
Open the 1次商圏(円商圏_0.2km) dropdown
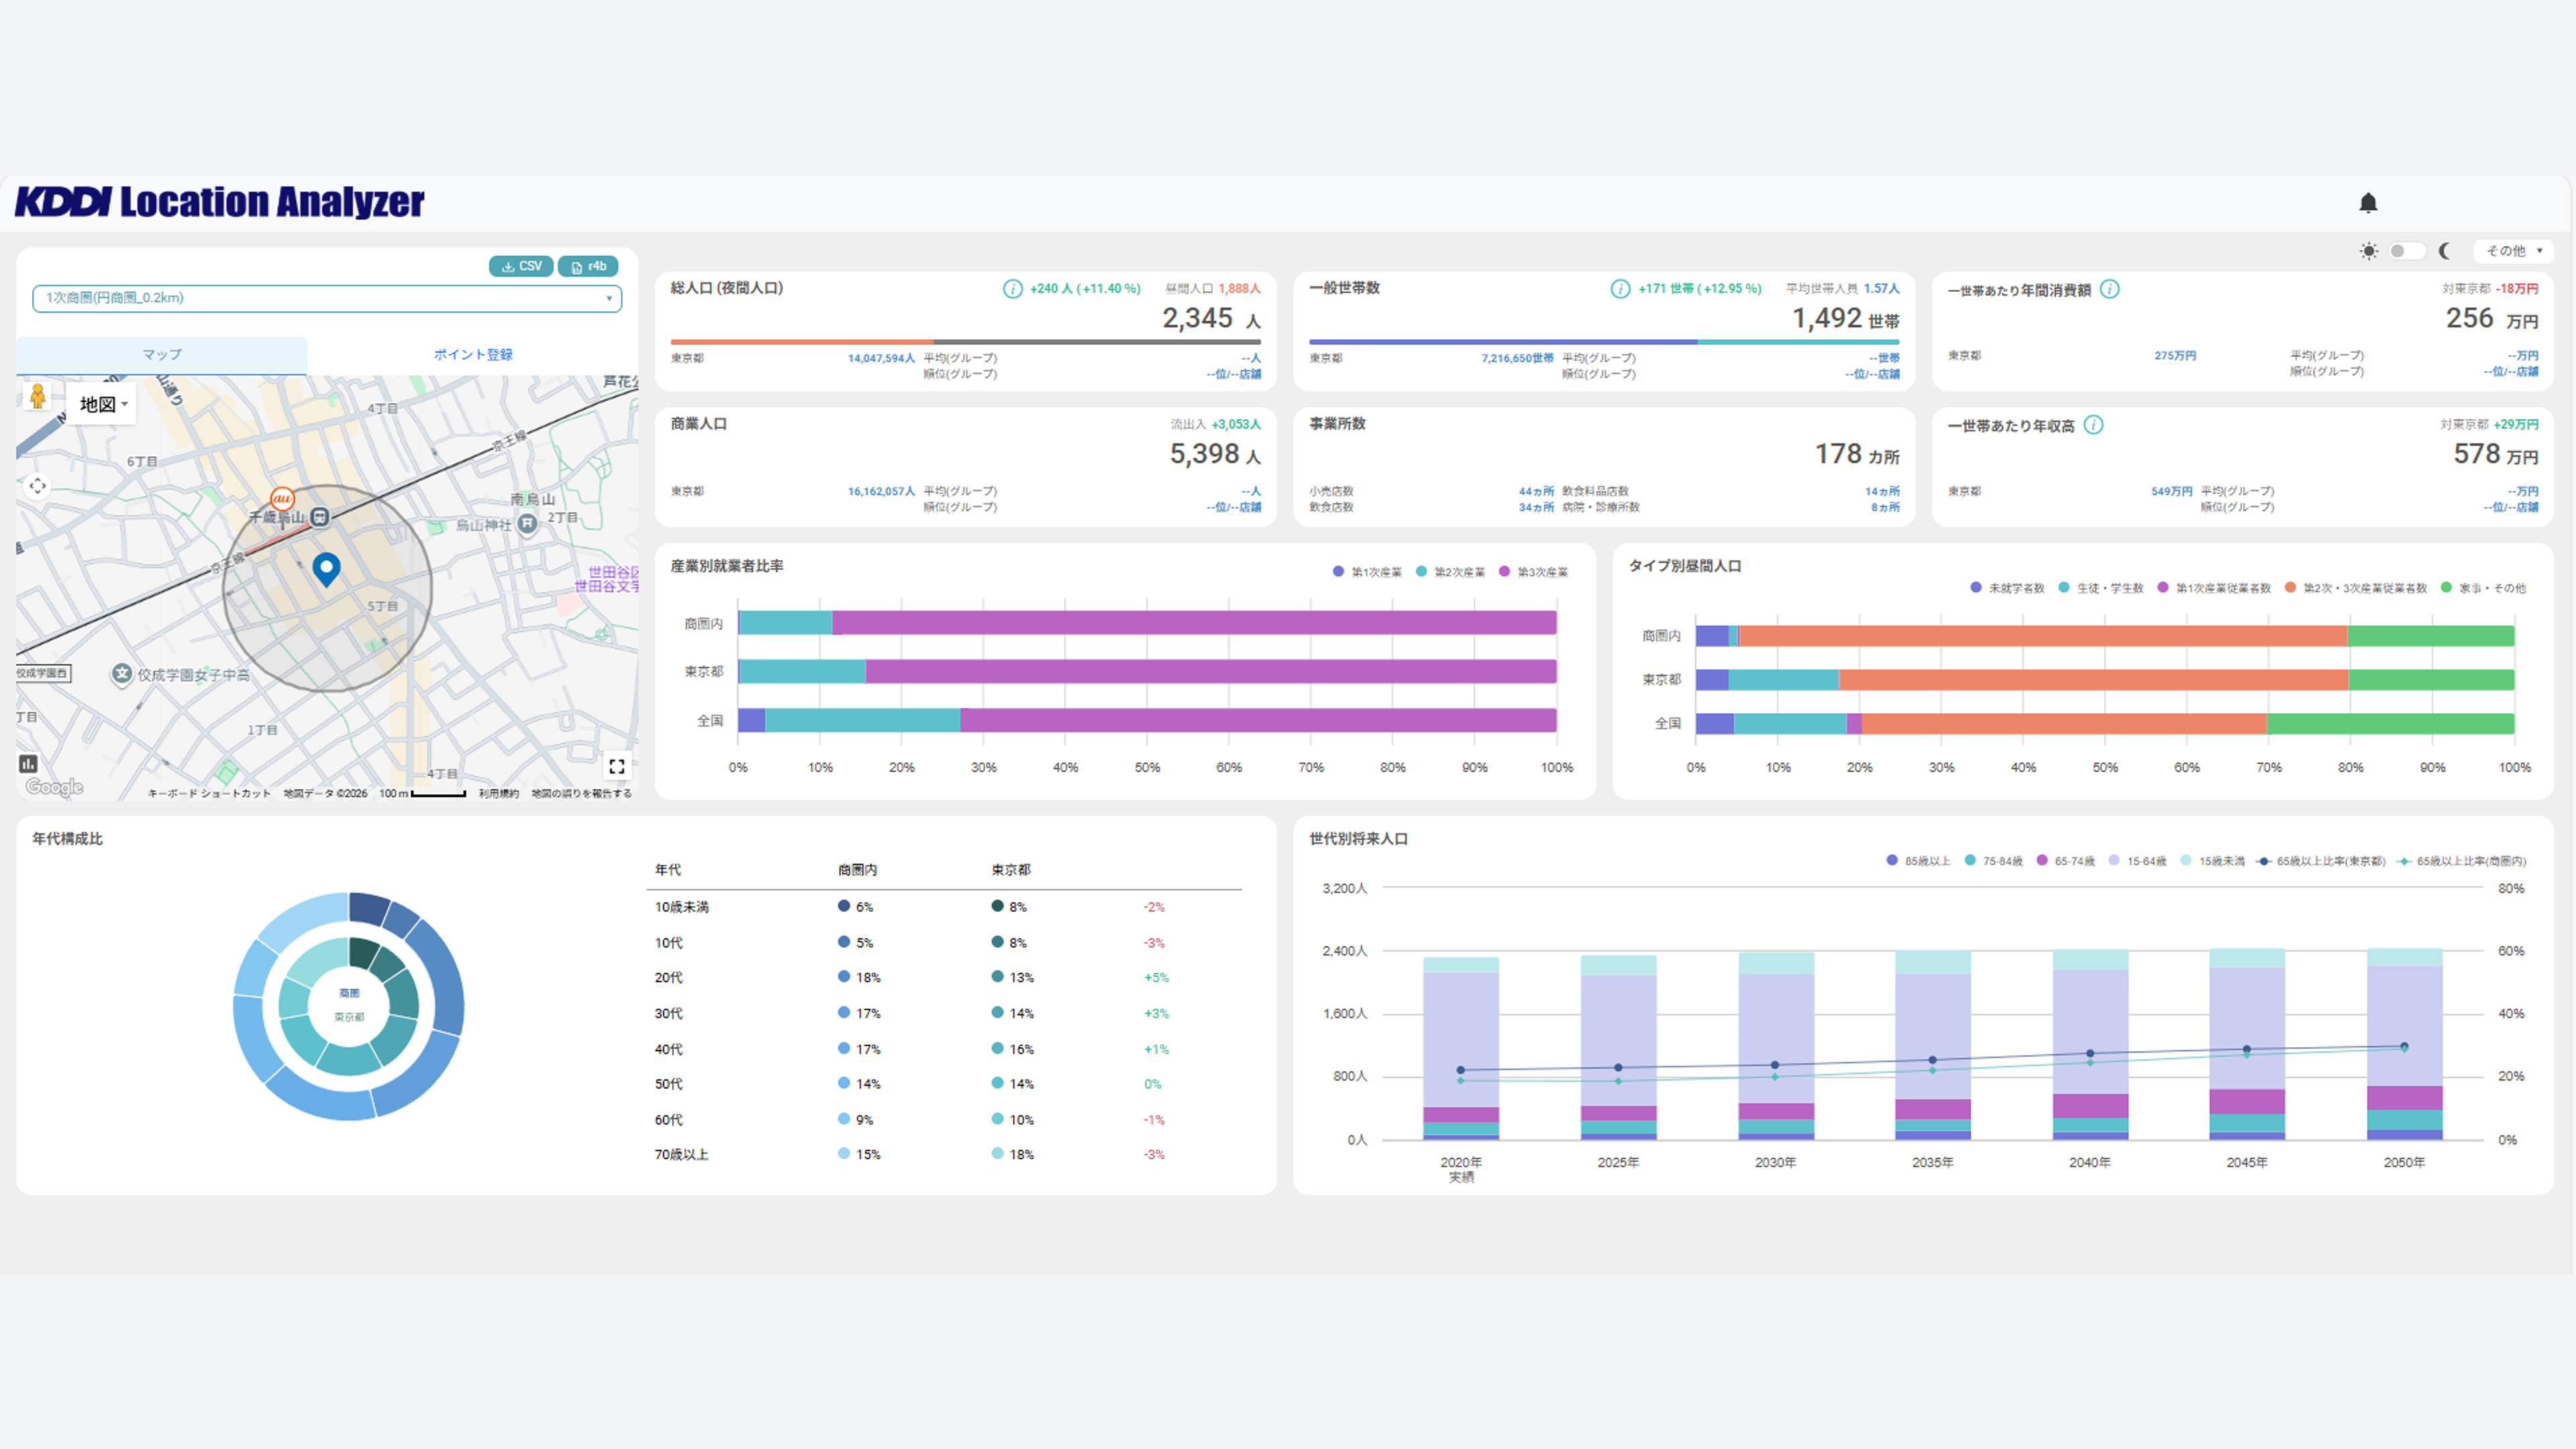click(x=327, y=298)
